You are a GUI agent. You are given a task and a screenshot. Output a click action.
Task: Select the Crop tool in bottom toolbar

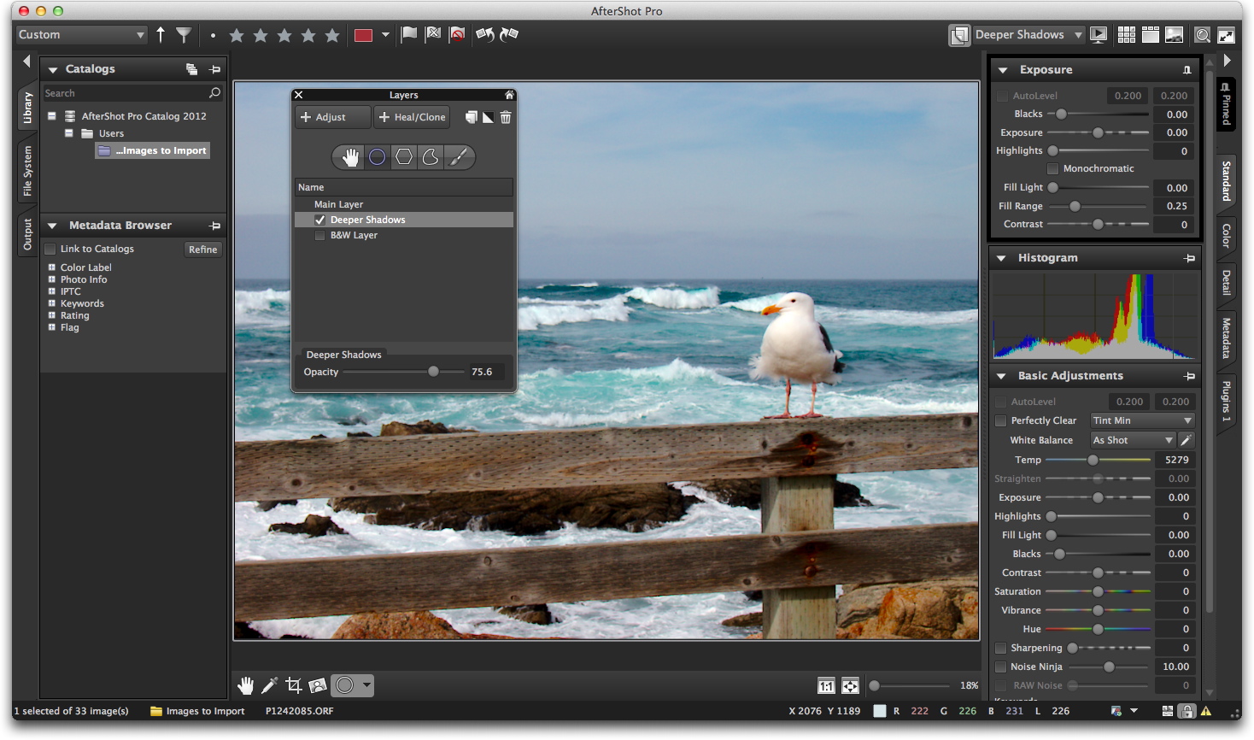click(294, 685)
